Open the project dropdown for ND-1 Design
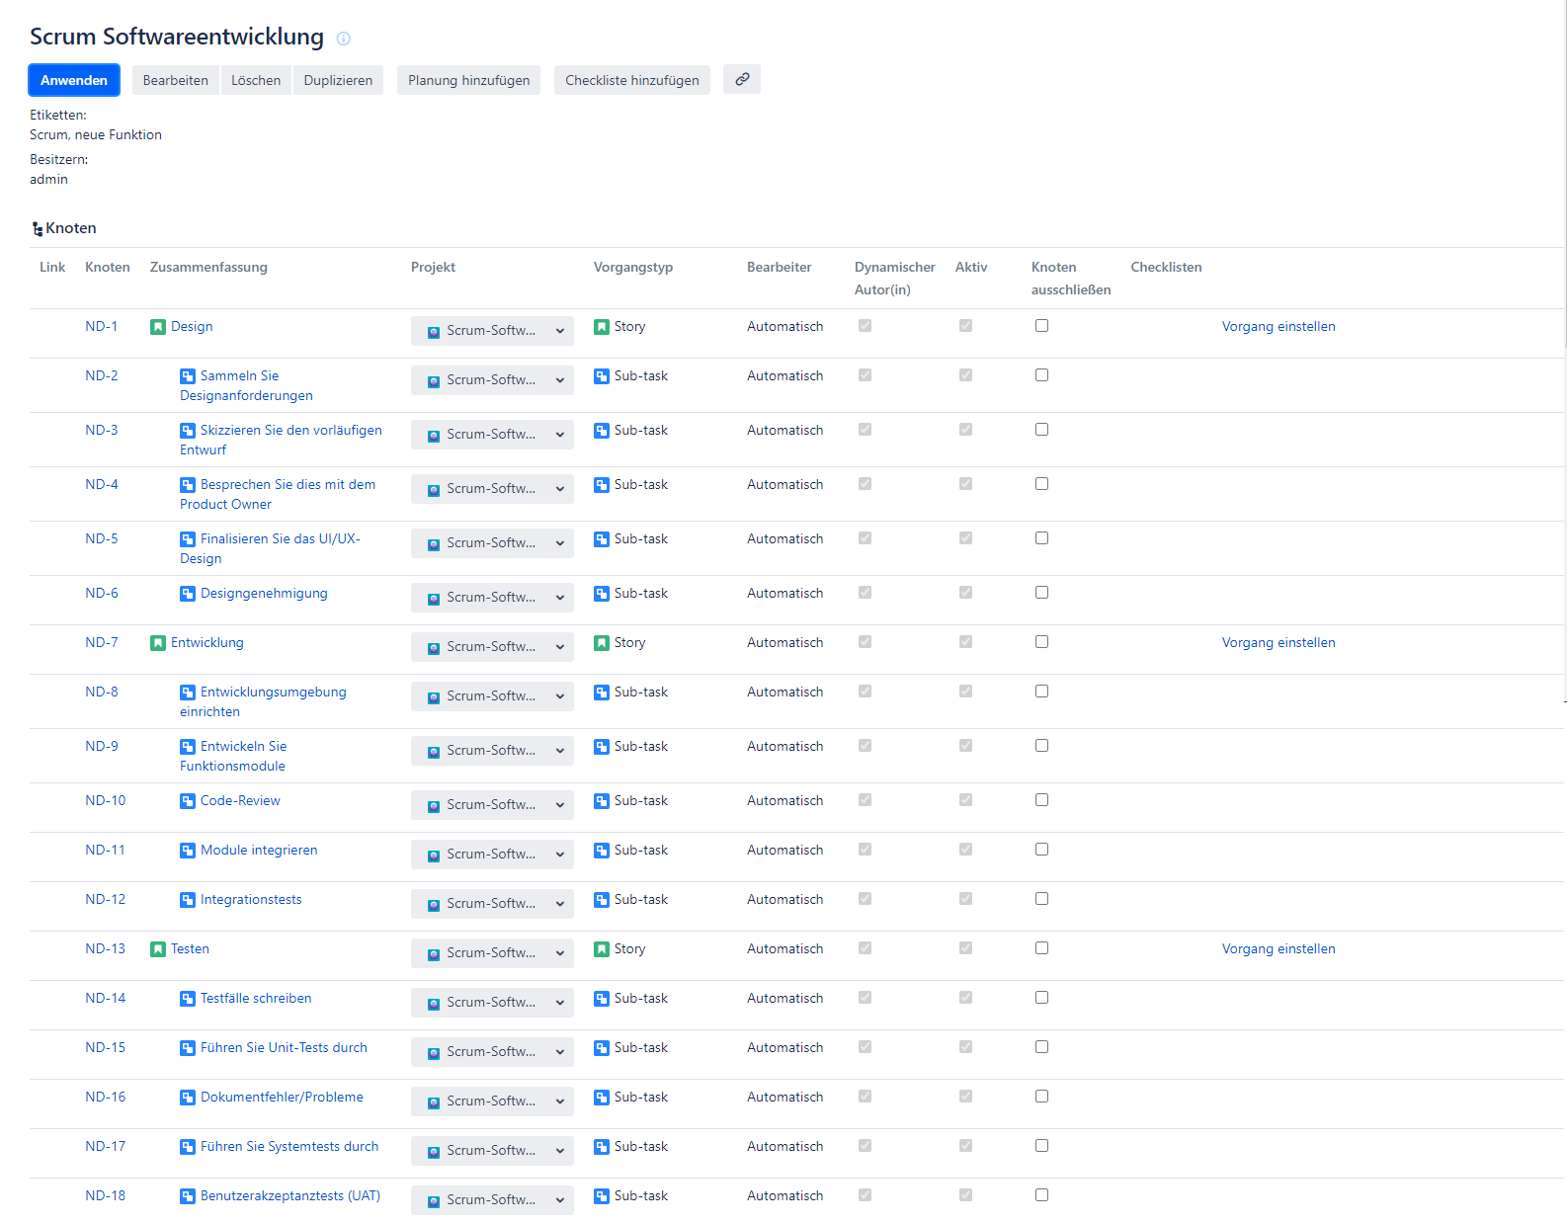1567x1224 pixels. tap(492, 331)
